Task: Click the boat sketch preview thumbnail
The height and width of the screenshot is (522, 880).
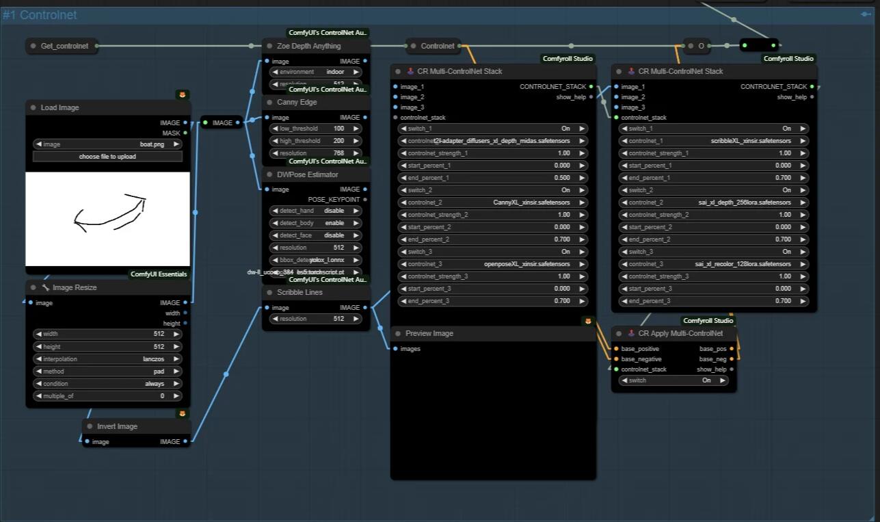Action: pos(107,218)
